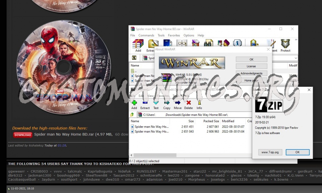Expand WinRAR toolbar overflow chevron
322x193 pixels.
(x=296, y=40)
